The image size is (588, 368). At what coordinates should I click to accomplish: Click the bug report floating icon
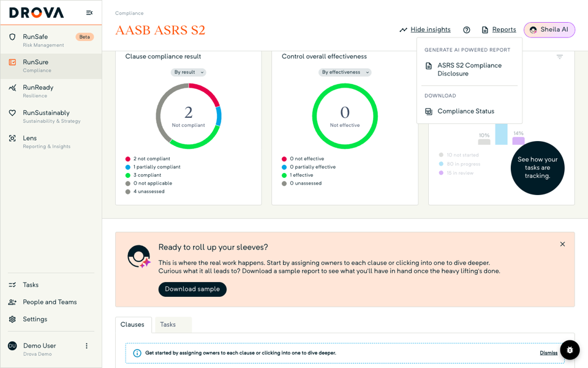click(x=570, y=350)
